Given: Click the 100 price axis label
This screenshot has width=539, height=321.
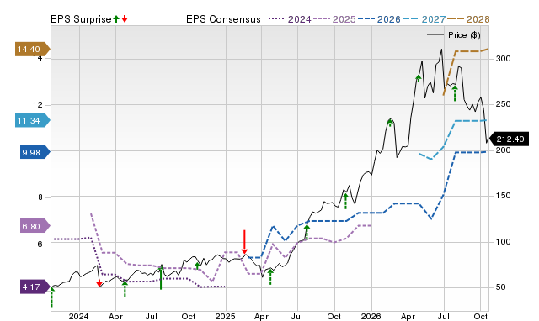Looking at the screenshot, I should tap(504, 242).
